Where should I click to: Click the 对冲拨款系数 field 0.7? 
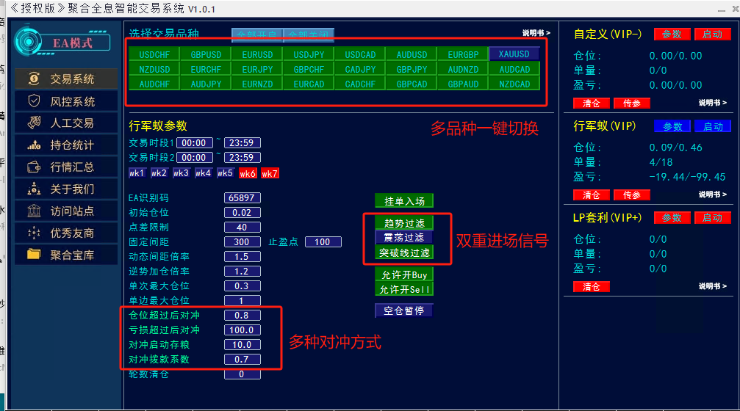[242, 359]
